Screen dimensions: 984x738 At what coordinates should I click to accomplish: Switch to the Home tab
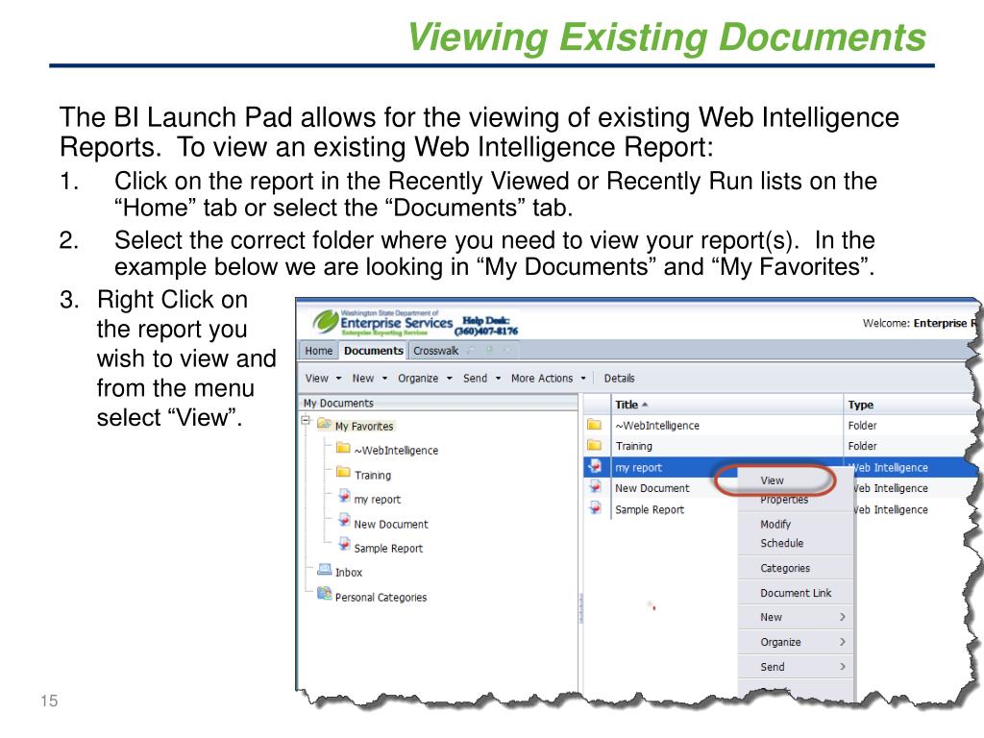coord(319,351)
